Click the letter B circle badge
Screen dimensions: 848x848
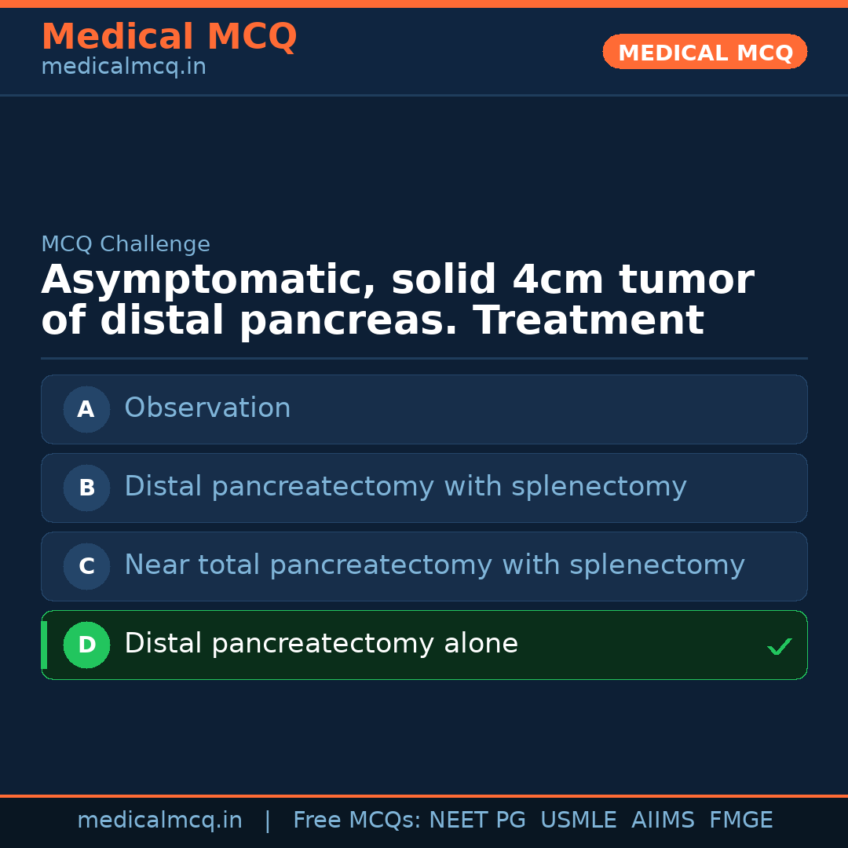pyautogui.click(x=86, y=488)
